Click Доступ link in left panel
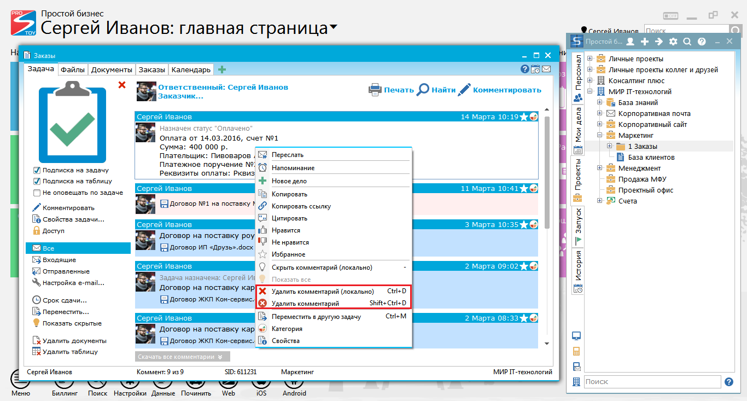 54,231
